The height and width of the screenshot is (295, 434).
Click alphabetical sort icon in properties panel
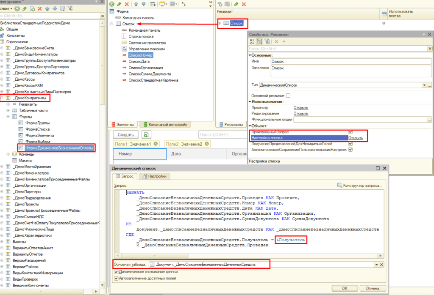(252, 41)
